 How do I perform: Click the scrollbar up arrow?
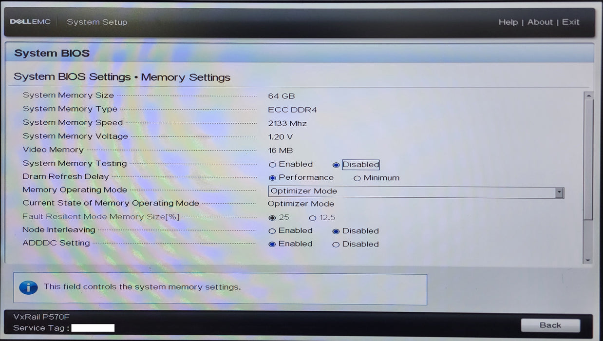[x=588, y=96]
